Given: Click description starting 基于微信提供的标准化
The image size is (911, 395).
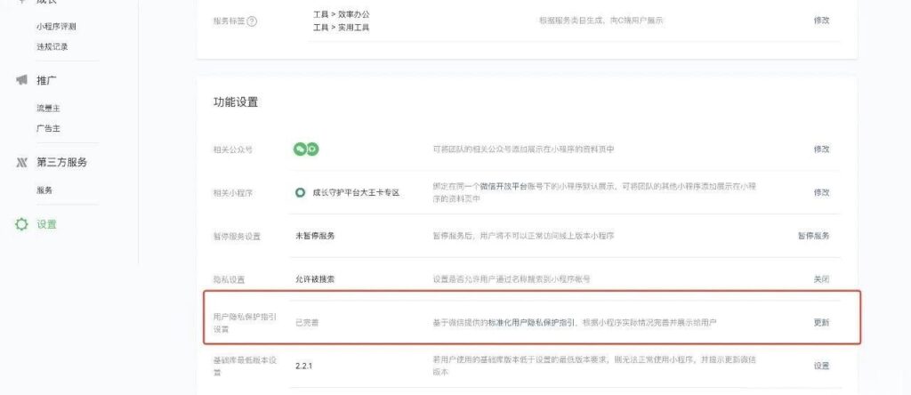Looking at the screenshot, I should [x=575, y=323].
